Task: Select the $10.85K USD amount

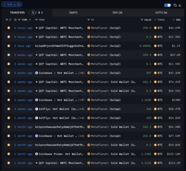Action: pos(175,145)
